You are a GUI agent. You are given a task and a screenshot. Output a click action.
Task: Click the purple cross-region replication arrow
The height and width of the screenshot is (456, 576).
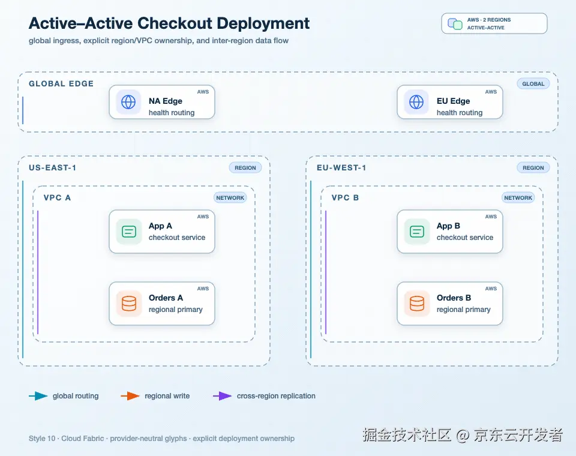[x=222, y=396]
